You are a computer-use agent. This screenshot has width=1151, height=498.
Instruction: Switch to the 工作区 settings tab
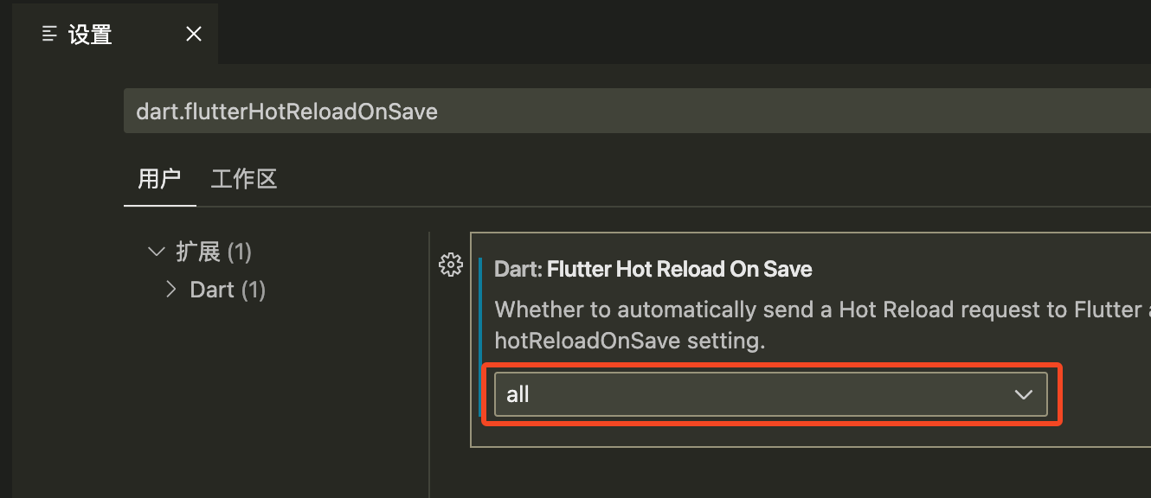[244, 179]
